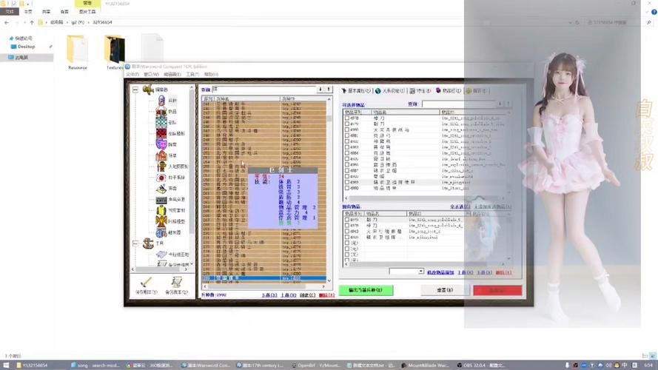Open the Textures folder in File Explorer
The height and width of the screenshot is (370, 658).
115,52
